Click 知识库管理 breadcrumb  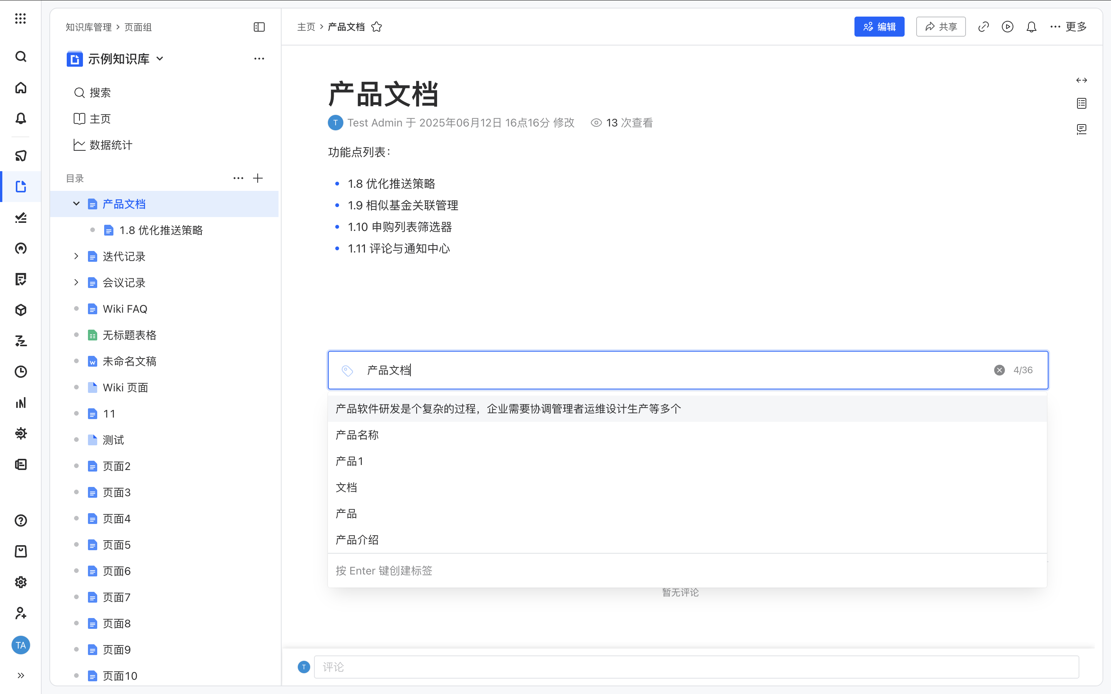[x=89, y=27]
